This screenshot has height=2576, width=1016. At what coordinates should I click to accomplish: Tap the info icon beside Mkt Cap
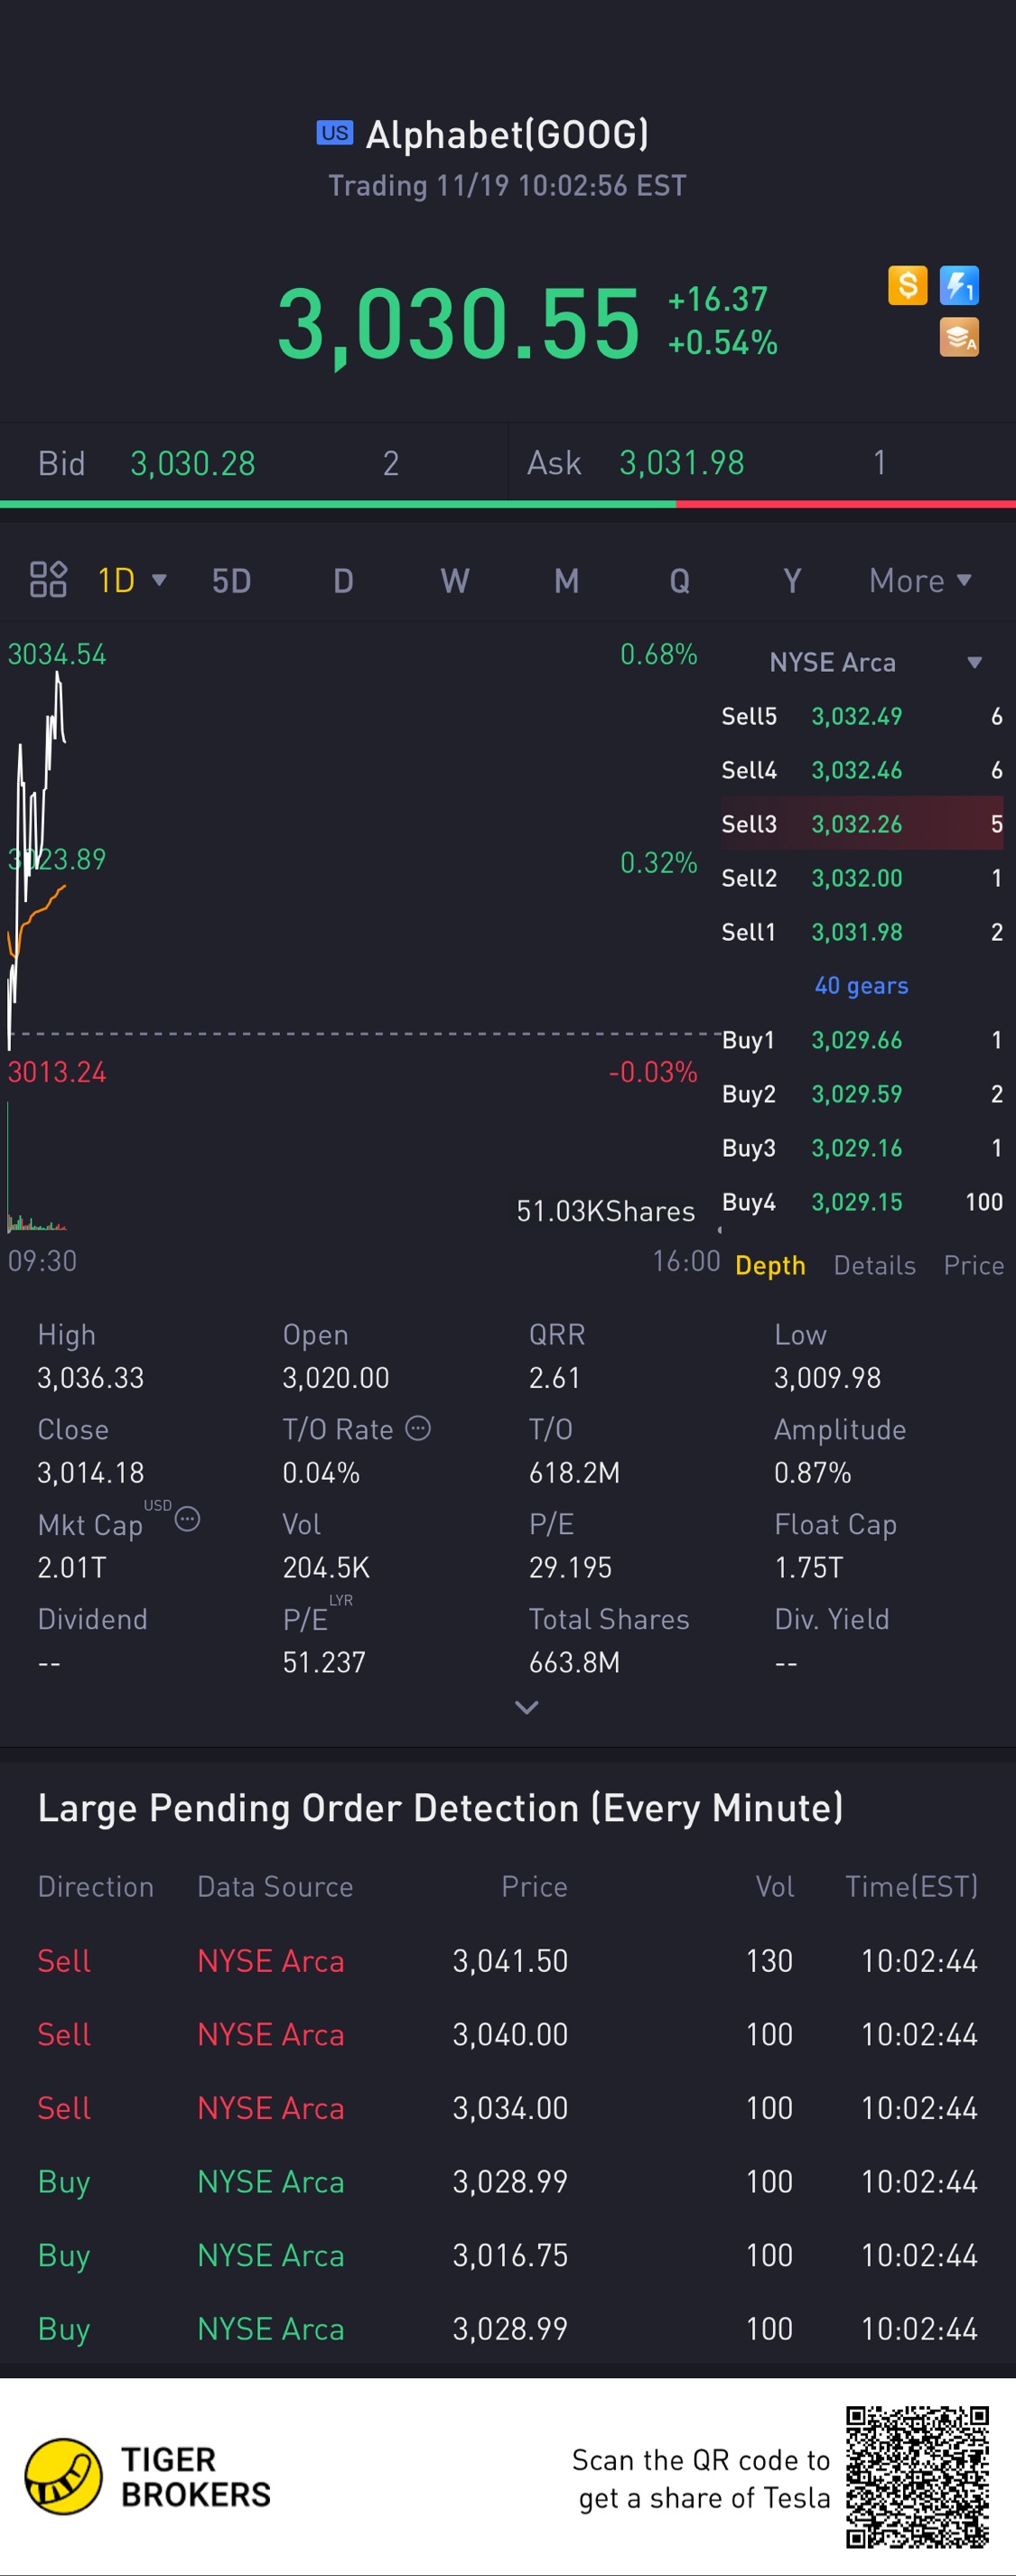tap(188, 1520)
